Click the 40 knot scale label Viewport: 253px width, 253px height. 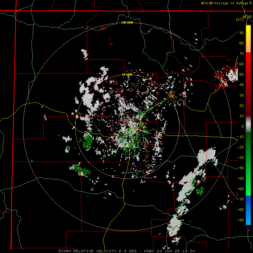[x=241, y=85]
